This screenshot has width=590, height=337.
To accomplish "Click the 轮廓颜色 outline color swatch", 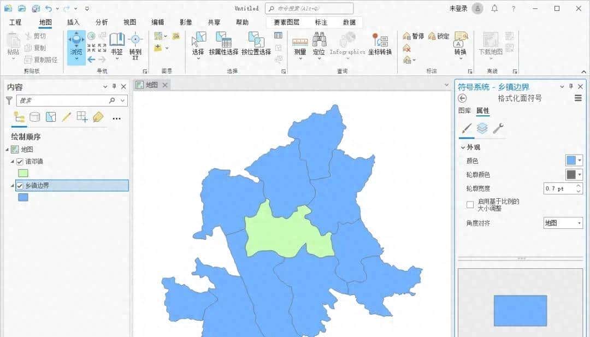I will point(571,175).
